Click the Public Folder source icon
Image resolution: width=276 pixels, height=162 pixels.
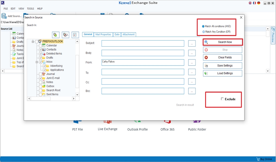pyautogui.click(x=197, y=121)
